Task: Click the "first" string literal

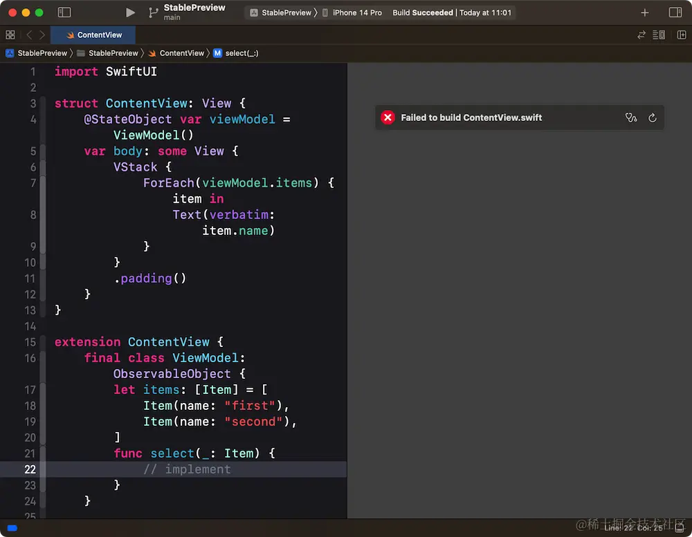Action: (250, 406)
